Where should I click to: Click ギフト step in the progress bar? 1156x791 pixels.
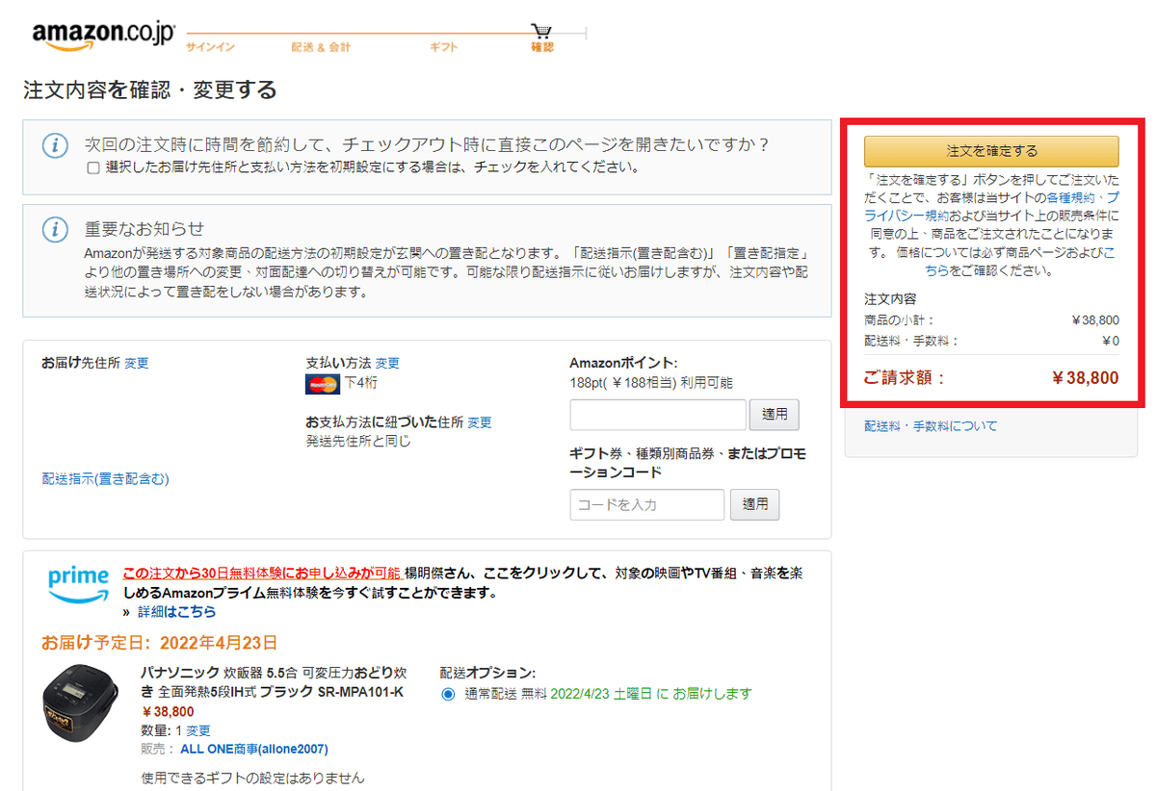click(x=442, y=47)
